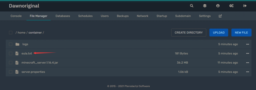Expand the ellipsis menu for server.properties

[x=247, y=72]
